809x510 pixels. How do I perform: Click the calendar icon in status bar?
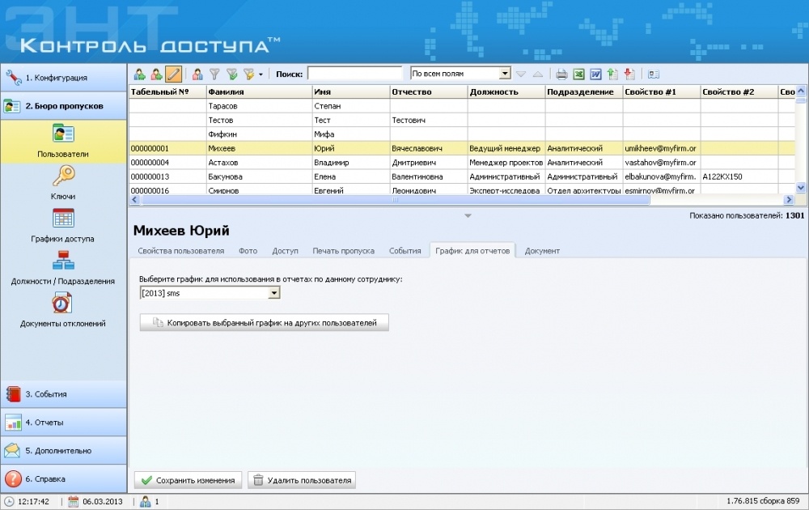click(74, 501)
